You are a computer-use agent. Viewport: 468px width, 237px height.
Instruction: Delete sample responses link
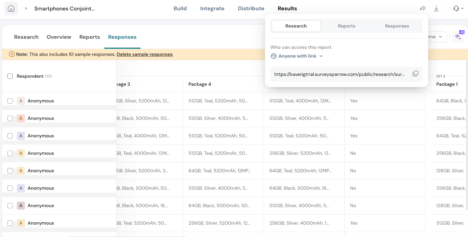[x=144, y=54]
